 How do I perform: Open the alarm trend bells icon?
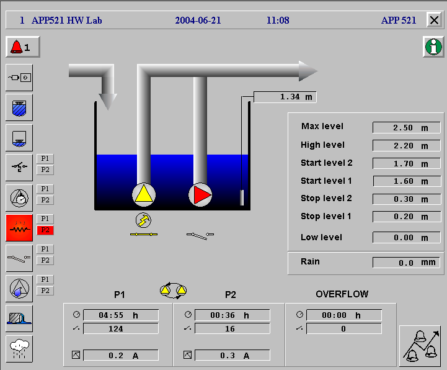[x=421, y=346]
